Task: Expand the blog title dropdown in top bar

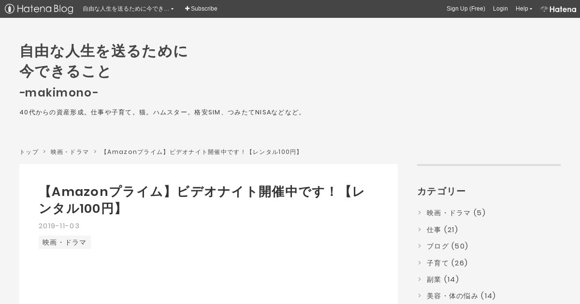Action: pos(128,9)
